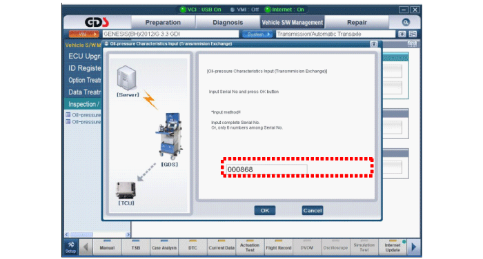Open the System selector dropdown
Viewport: 483px width, 259px height.
click(x=257, y=34)
